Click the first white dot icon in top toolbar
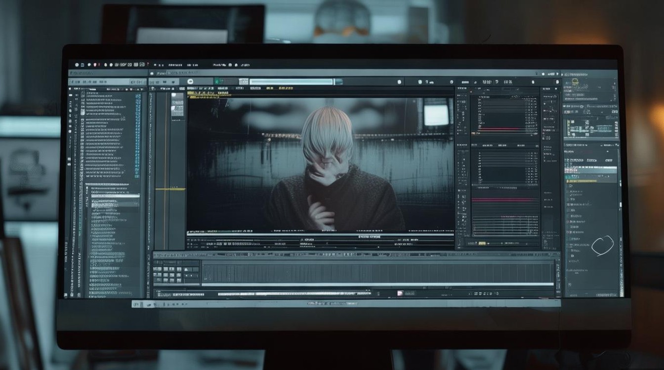Image resolution: width=664 pixels, height=370 pixels. coord(77,65)
